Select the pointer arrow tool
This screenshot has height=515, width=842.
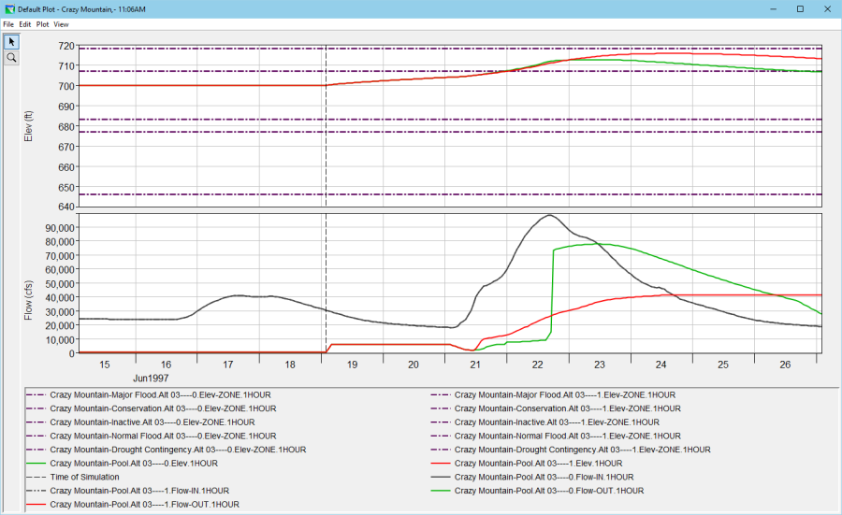coord(11,42)
